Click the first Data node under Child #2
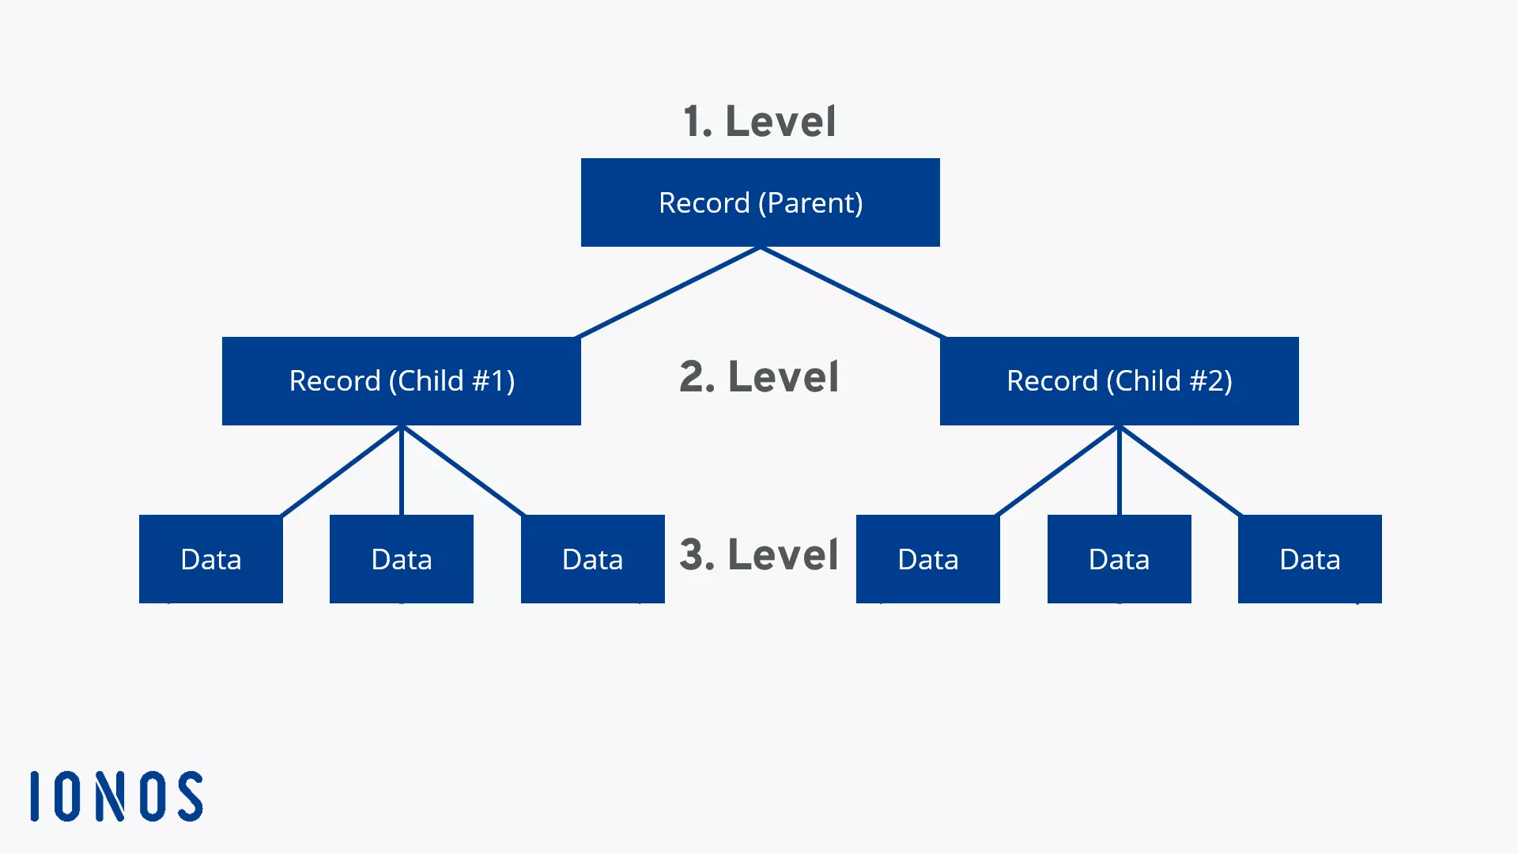Screen dimensions: 1518x854 click(x=928, y=557)
